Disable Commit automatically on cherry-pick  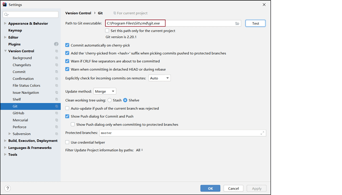(x=67, y=45)
